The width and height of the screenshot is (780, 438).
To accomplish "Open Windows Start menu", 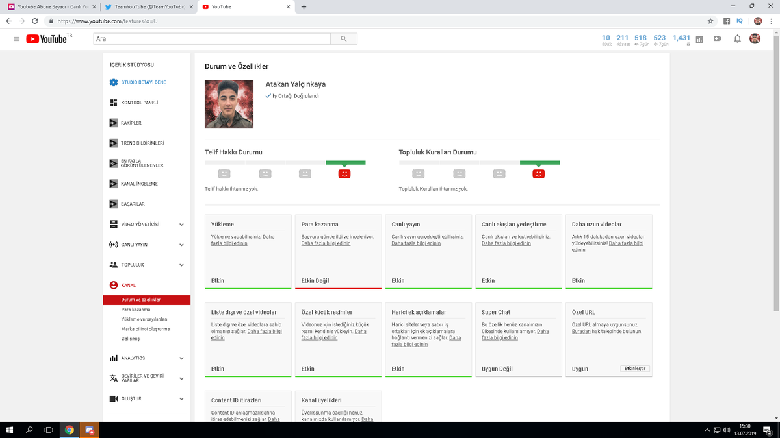I will [10, 430].
